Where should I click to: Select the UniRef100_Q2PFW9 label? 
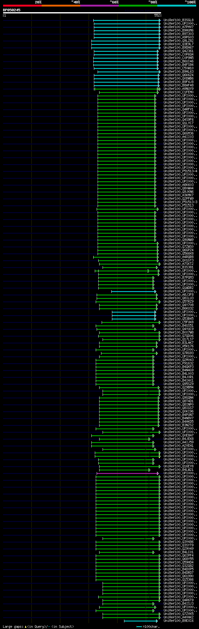(x=178, y=199)
